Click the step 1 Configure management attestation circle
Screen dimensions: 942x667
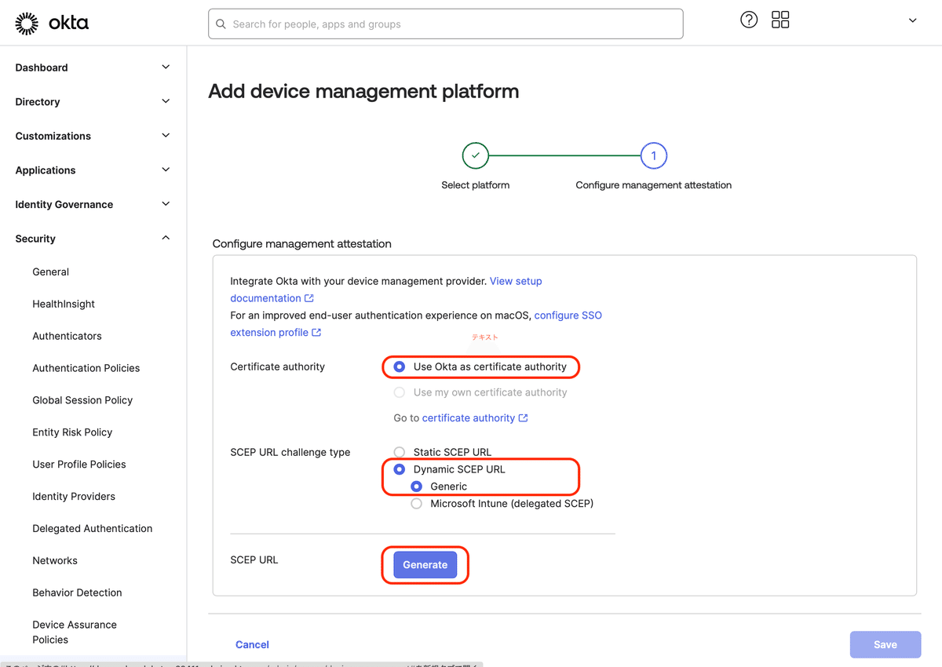[654, 155]
